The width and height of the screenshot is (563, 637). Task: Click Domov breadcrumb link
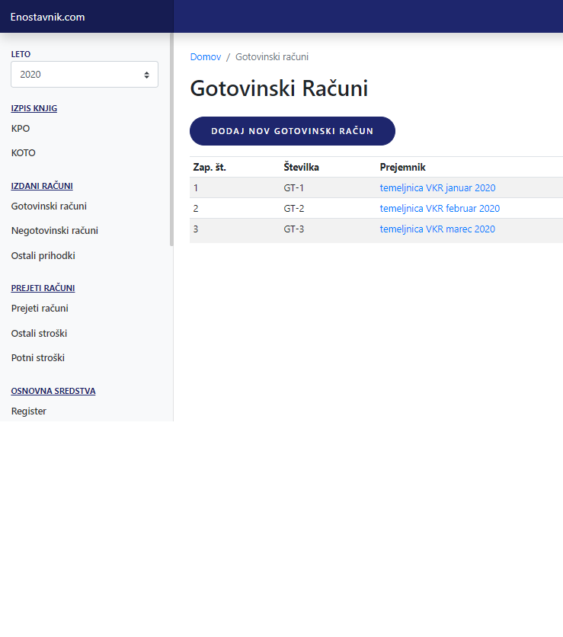click(x=206, y=57)
